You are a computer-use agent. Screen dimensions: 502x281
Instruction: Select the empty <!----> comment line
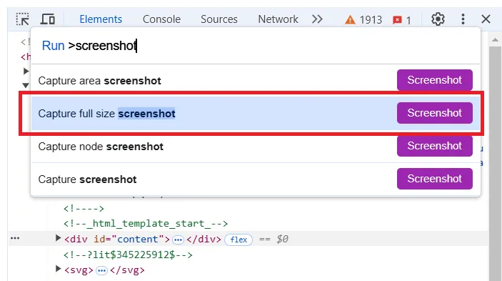(84, 209)
